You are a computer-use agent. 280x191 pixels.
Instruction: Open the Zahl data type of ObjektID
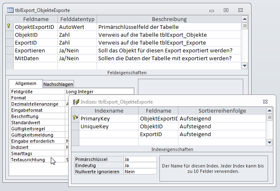point(77,35)
